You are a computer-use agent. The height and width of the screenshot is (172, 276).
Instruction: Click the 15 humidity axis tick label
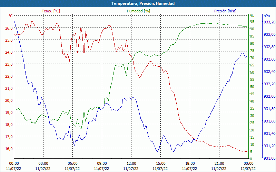point(252,137)
